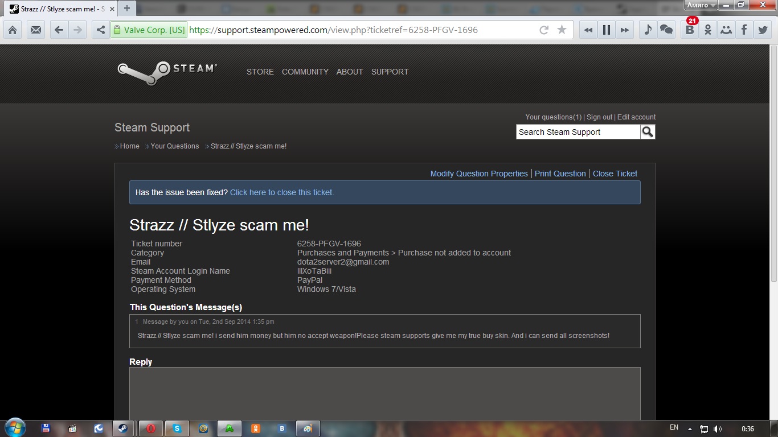Go to Home in breadcrumb
The height and width of the screenshot is (437, 778).
130,146
